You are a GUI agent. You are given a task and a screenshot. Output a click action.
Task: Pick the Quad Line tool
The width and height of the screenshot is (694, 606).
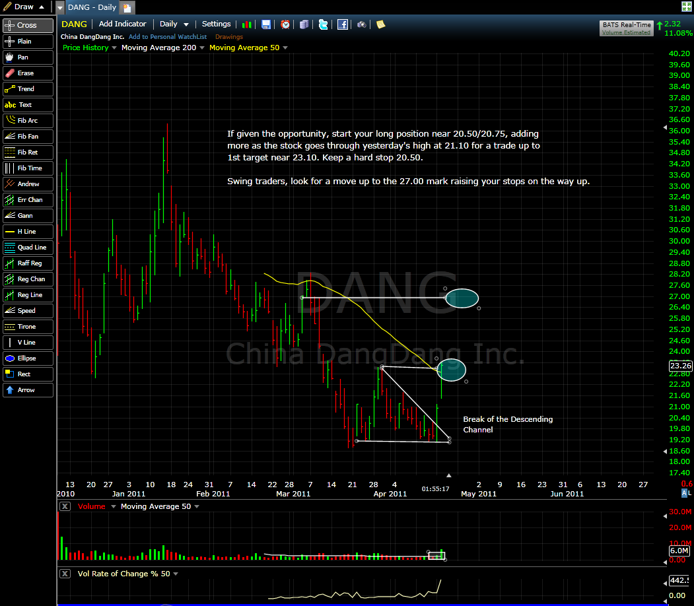coord(28,248)
